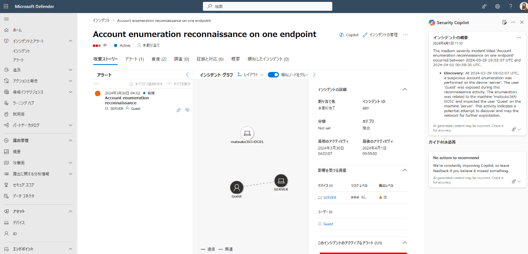
Task: Open the app launcher waffle icon
Action: (x=6, y=6)
